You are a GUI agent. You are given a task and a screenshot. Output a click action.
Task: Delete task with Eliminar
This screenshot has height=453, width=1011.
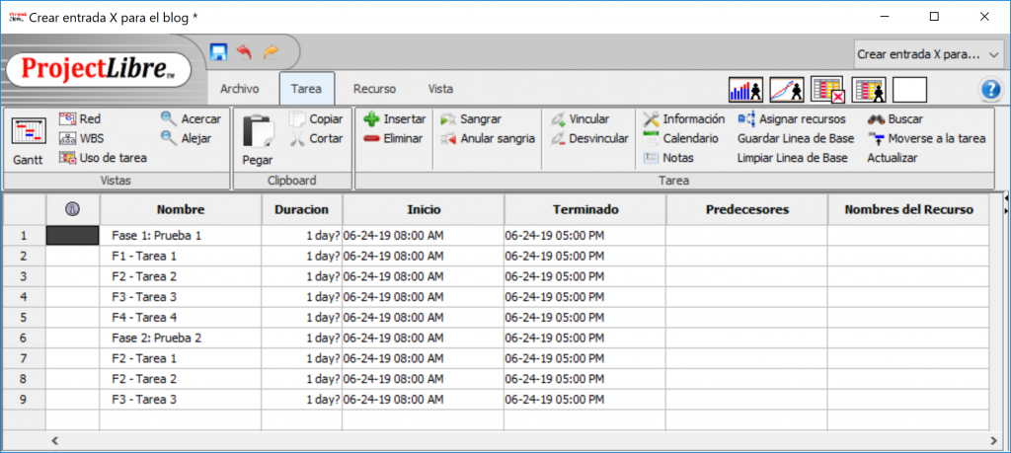[x=393, y=138]
